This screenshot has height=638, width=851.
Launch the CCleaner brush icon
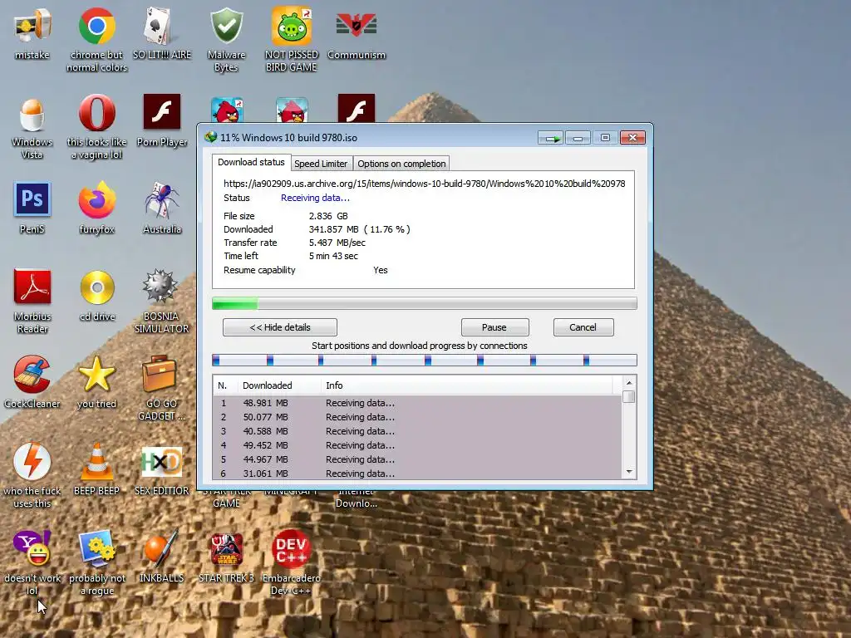click(32, 375)
